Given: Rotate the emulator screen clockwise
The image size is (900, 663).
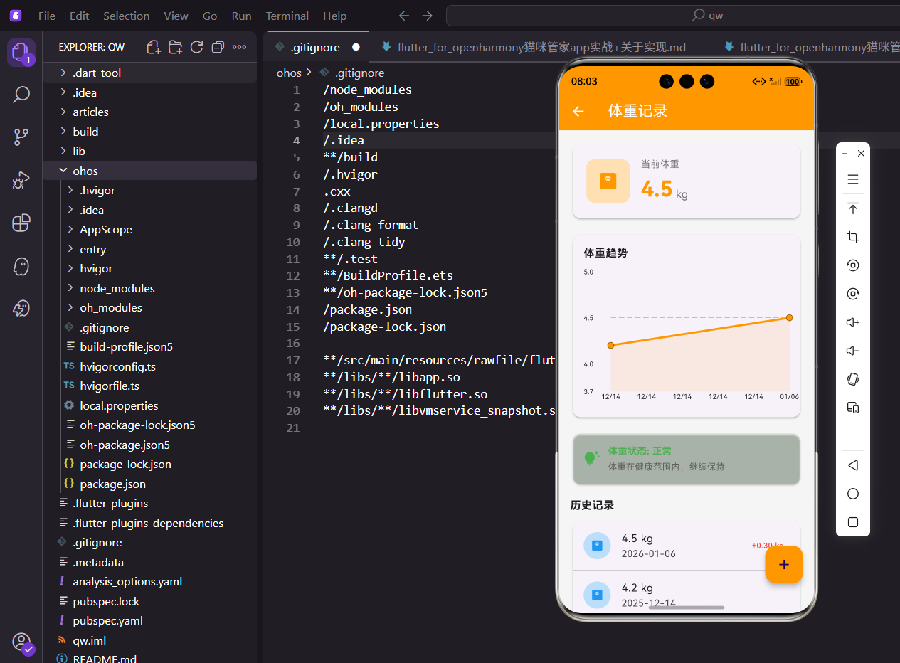Looking at the screenshot, I should pyautogui.click(x=853, y=294).
